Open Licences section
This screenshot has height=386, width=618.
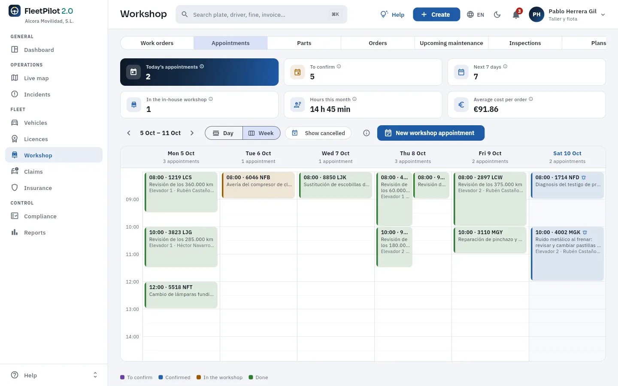click(54, 139)
